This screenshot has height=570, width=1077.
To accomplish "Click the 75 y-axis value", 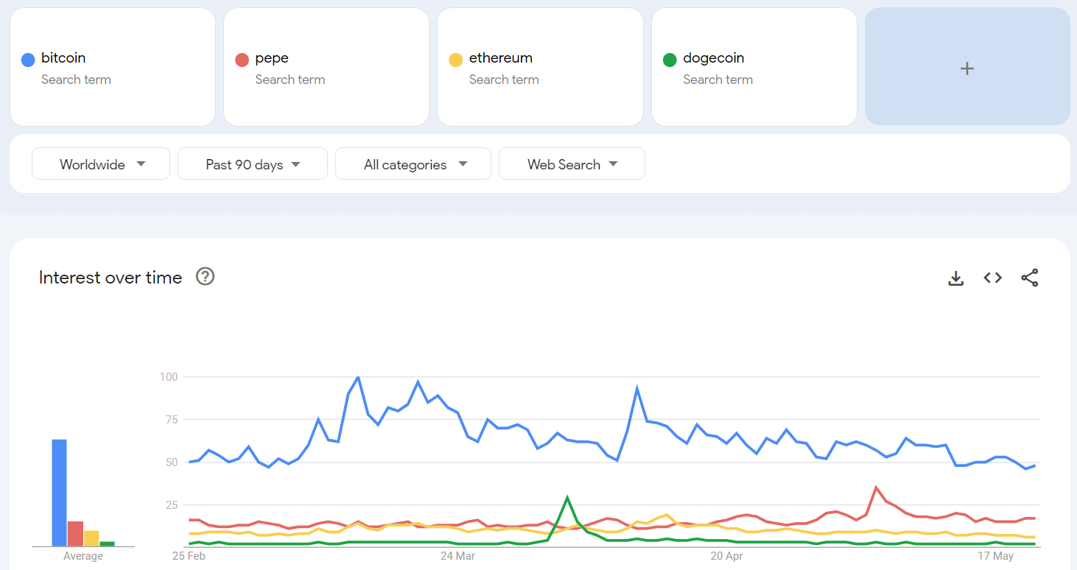I will tap(172, 420).
